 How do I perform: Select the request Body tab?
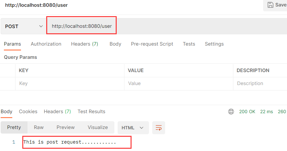(x=115, y=44)
